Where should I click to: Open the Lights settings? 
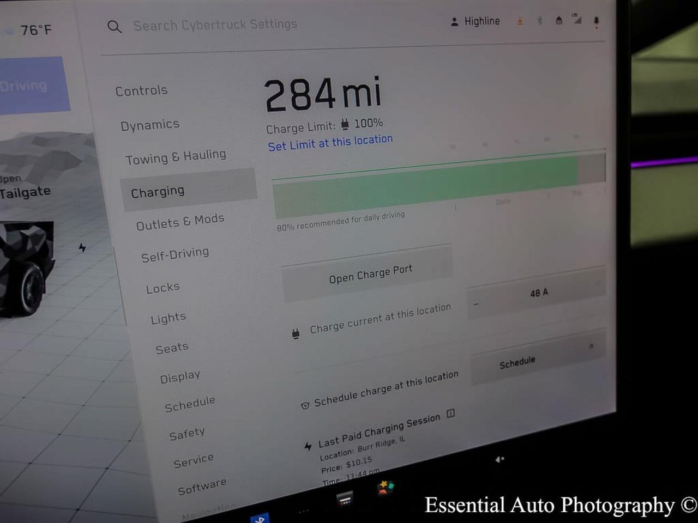click(x=169, y=318)
